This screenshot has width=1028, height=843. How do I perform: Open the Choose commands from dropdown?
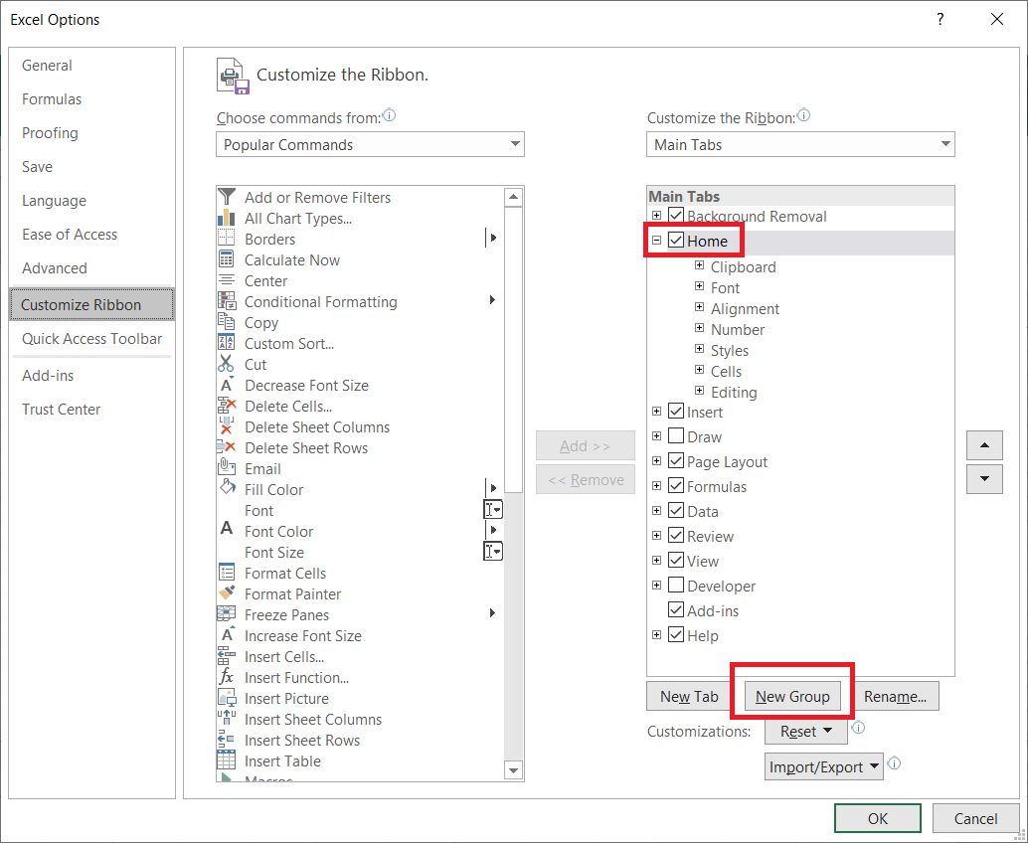point(370,144)
